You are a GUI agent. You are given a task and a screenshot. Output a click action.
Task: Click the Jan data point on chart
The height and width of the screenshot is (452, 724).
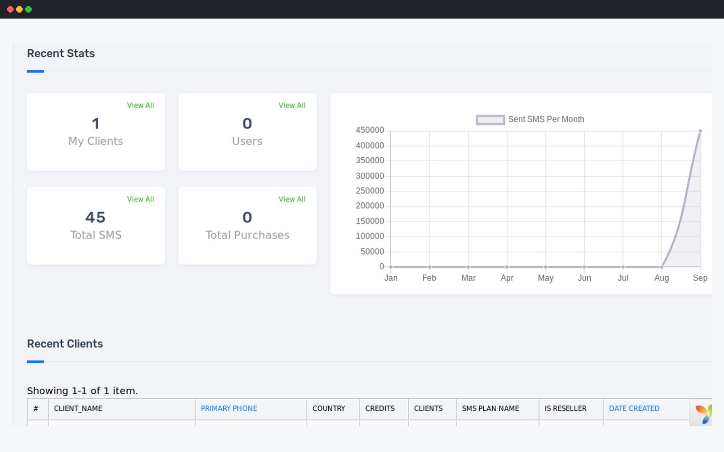(391, 267)
